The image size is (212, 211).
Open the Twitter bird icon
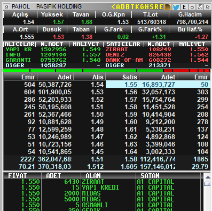(176, 7)
